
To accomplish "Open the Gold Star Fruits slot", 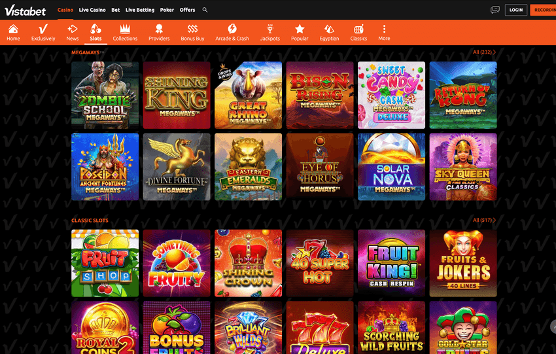I will pyautogui.click(x=463, y=328).
